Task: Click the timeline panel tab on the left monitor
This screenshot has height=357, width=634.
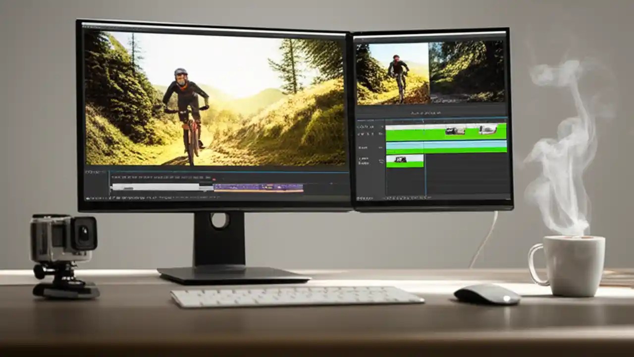Action: [94, 171]
